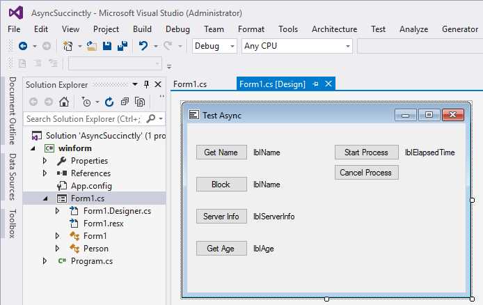Pin the Solution Explorer panel
The image size is (483, 305).
pos(147,84)
